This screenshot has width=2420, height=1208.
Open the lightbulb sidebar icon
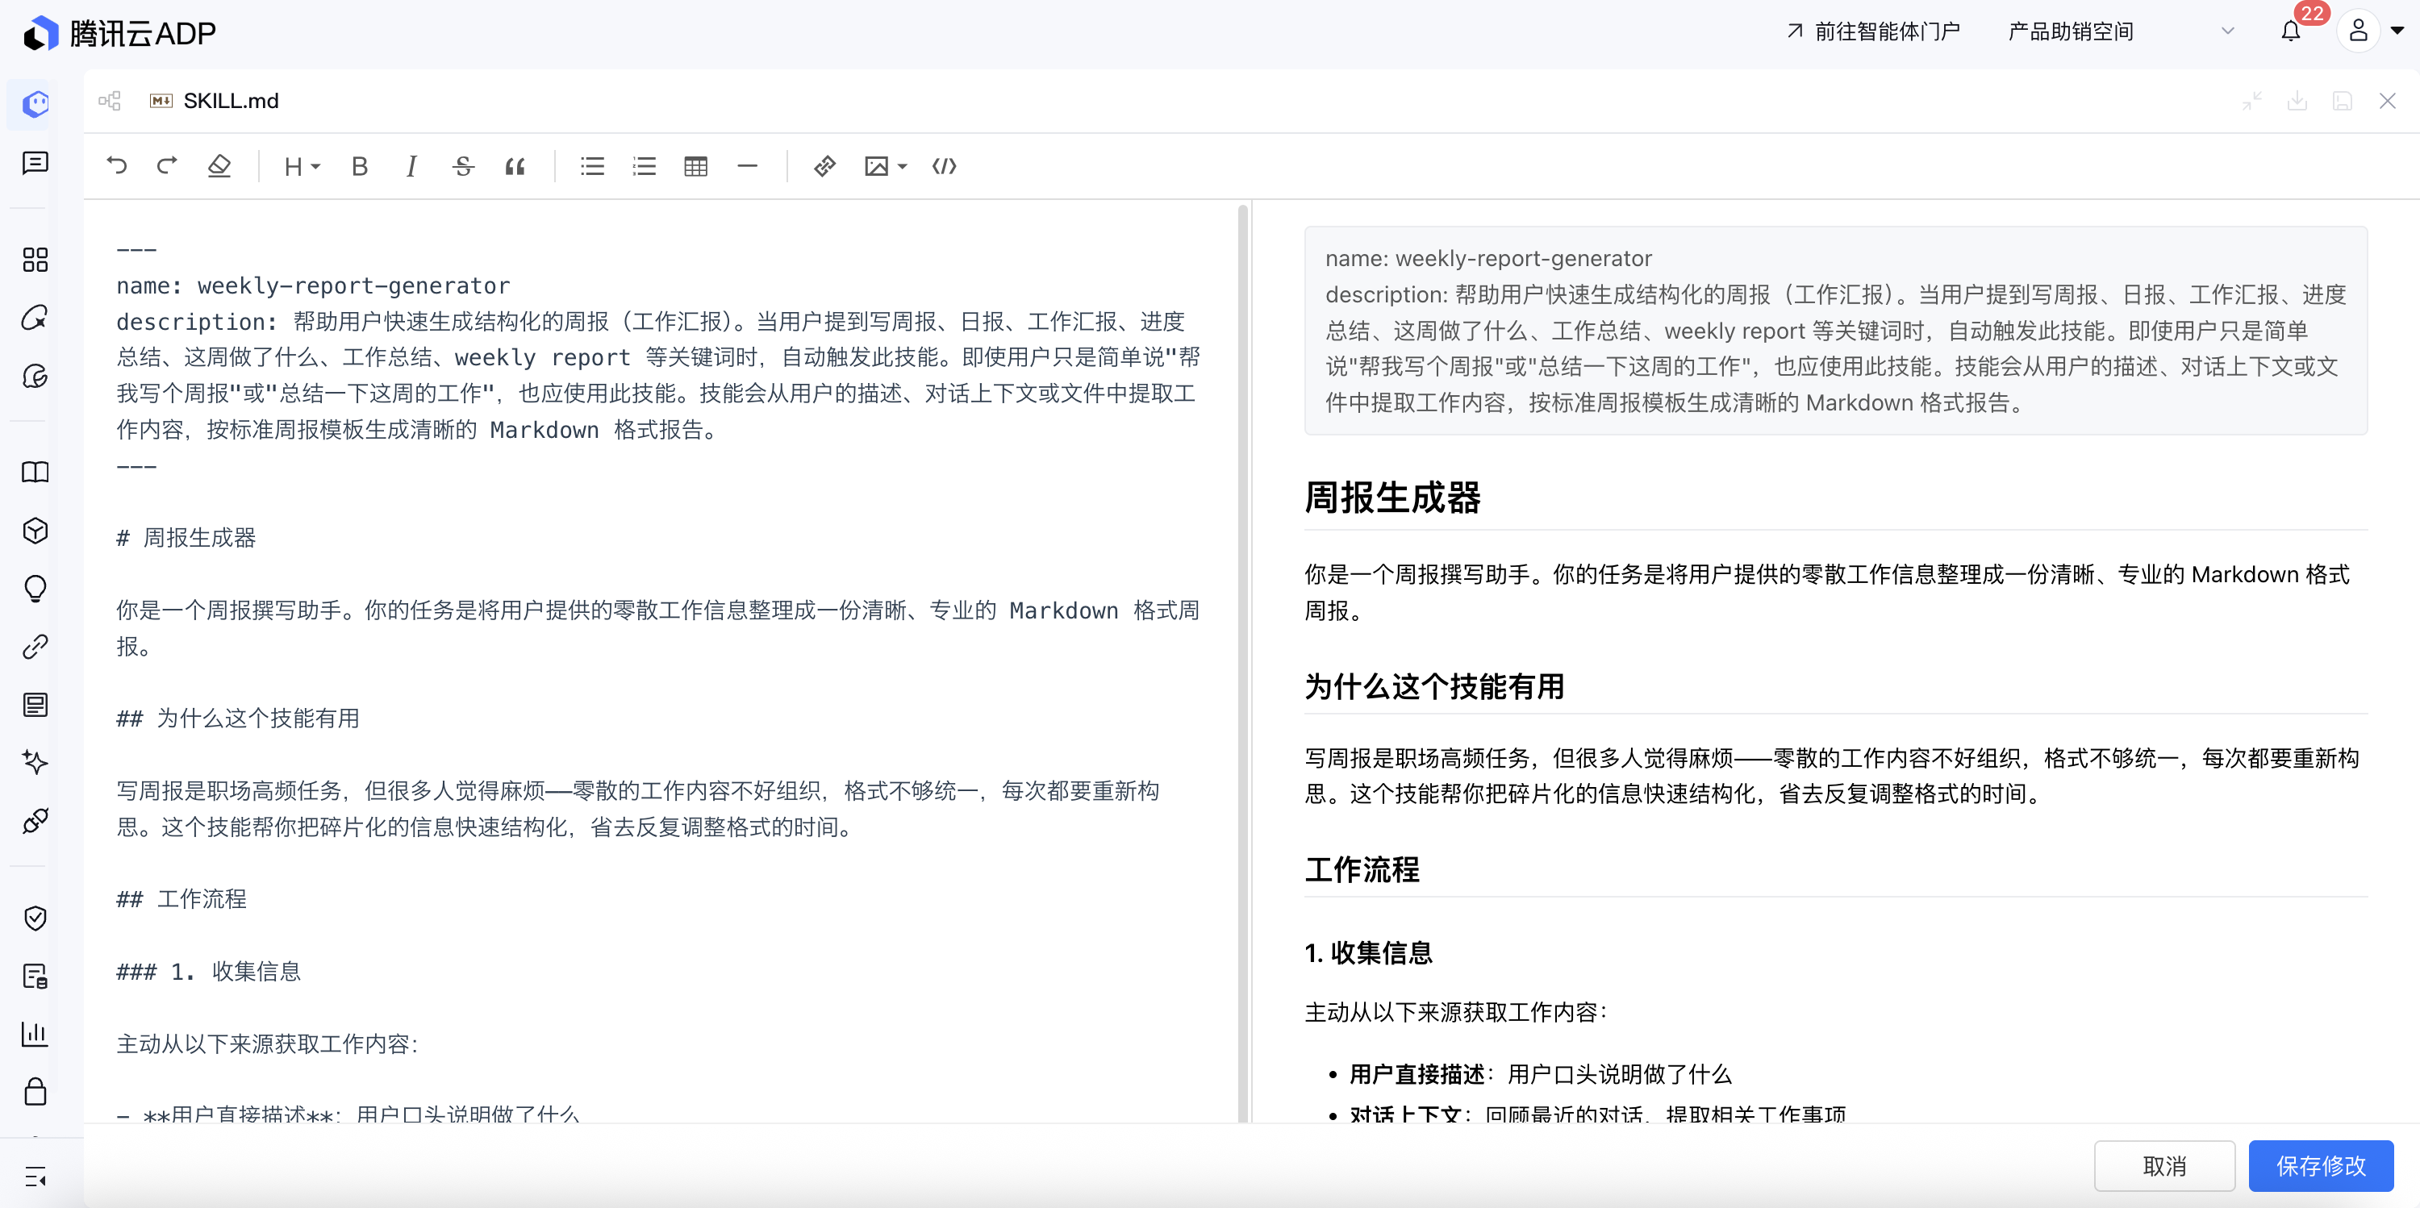[x=35, y=589]
